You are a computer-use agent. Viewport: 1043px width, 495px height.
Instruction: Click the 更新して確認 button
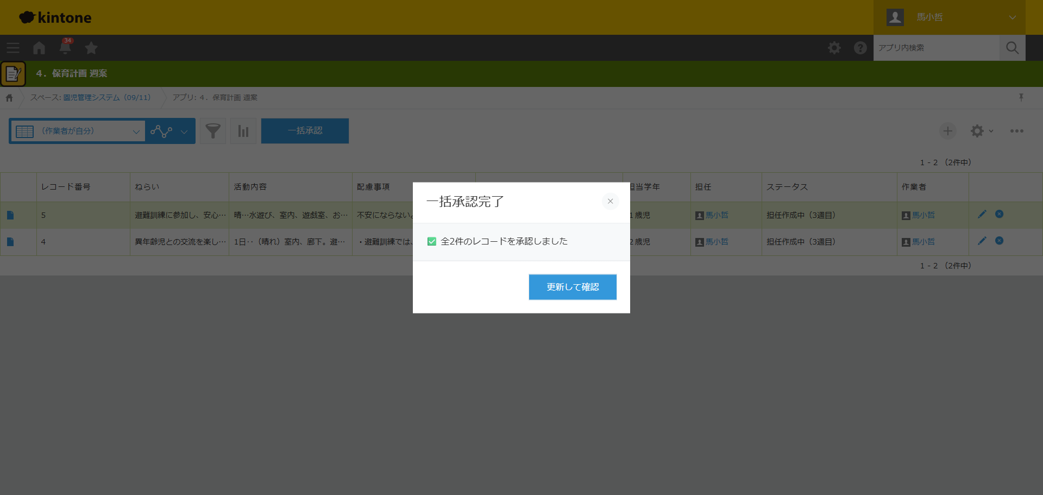(573, 287)
